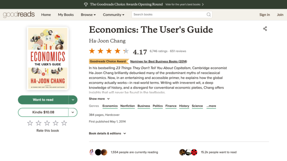
Task: Click the search magnifier icon
Action: (x=209, y=14)
